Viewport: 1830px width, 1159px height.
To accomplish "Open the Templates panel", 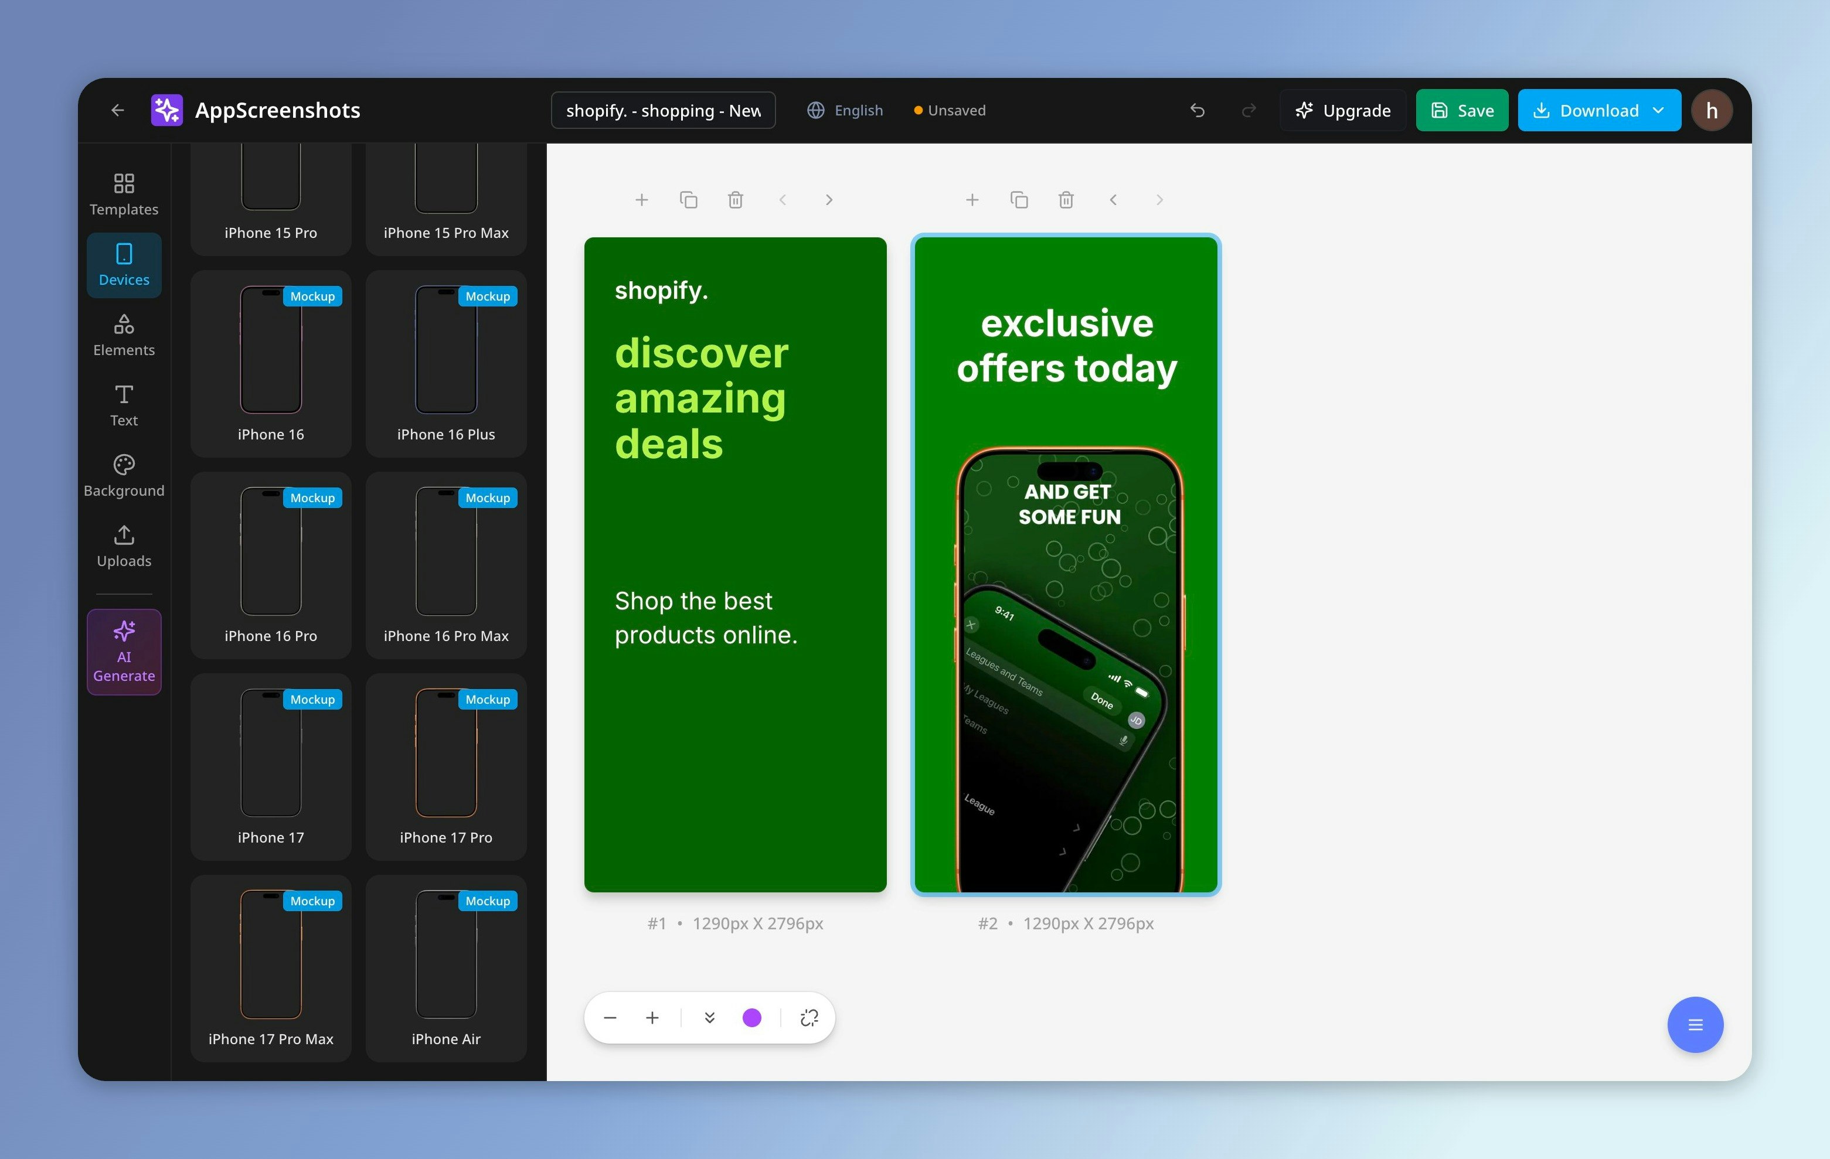I will pos(124,192).
